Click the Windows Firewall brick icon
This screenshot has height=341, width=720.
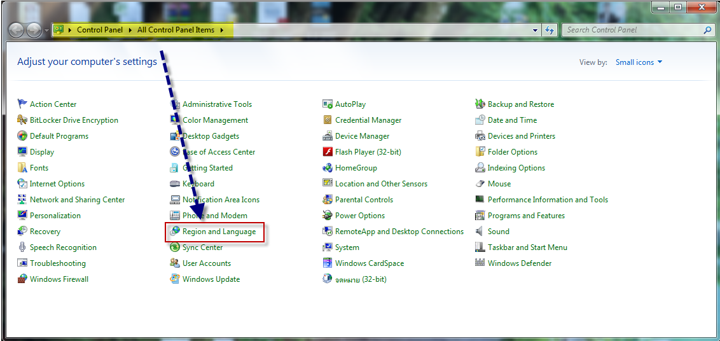[22, 279]
